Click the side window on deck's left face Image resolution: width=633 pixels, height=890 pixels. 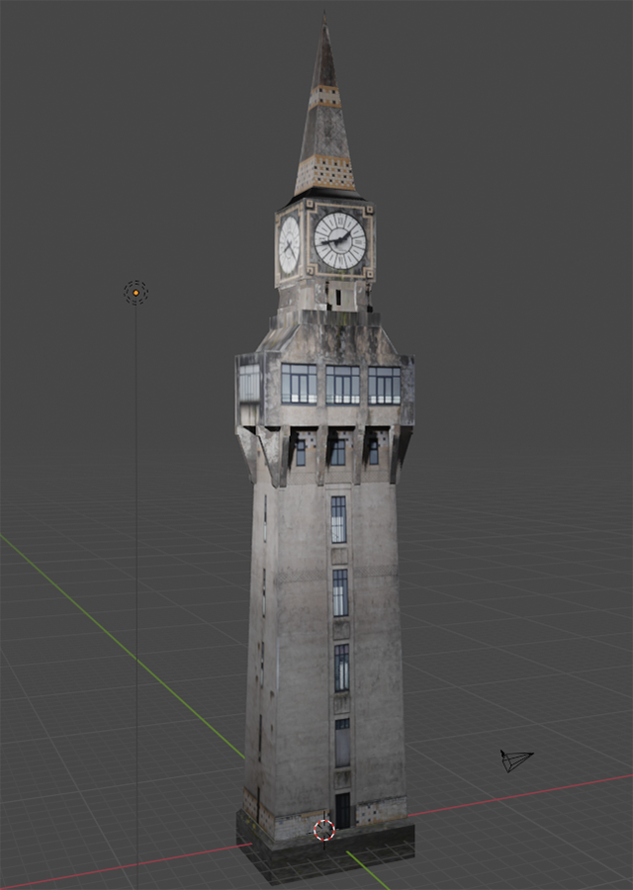pos(248,383)
